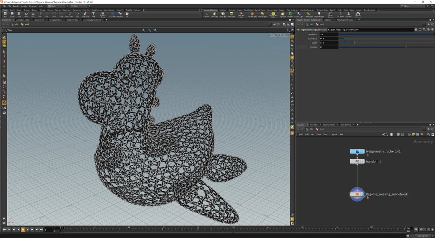Play the timeline forward
The image size is (435, 238).
tap(28, 229)
